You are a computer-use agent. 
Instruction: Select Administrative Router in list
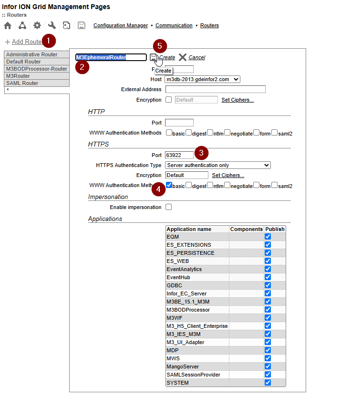point(37,54)
